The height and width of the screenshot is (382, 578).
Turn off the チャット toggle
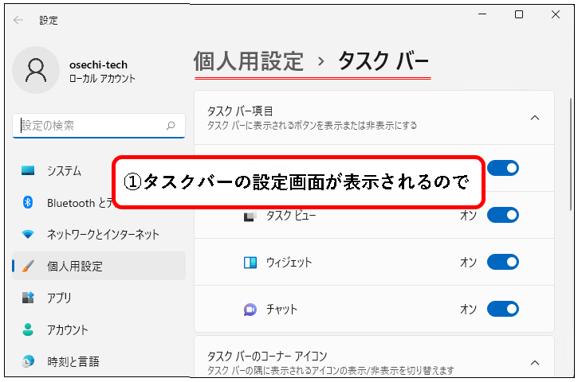pyautogui.click(x=503, y=309)
